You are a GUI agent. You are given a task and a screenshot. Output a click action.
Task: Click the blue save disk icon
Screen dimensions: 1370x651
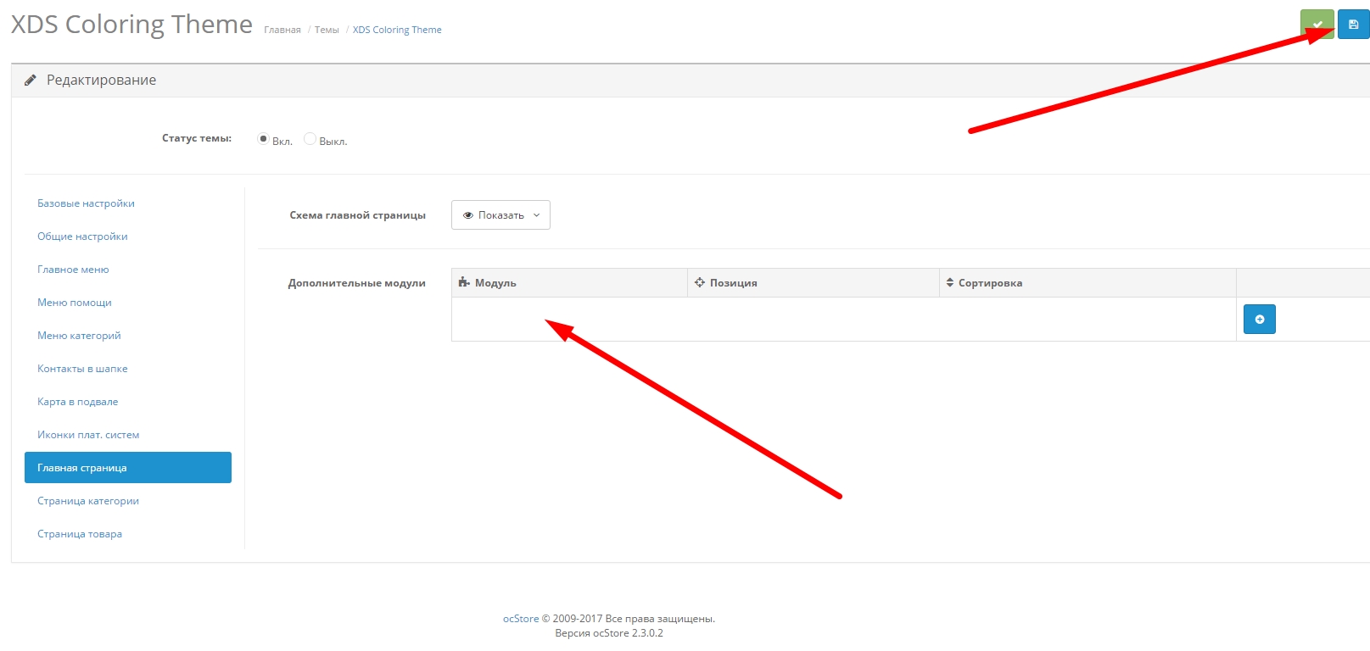[1353, 25]
